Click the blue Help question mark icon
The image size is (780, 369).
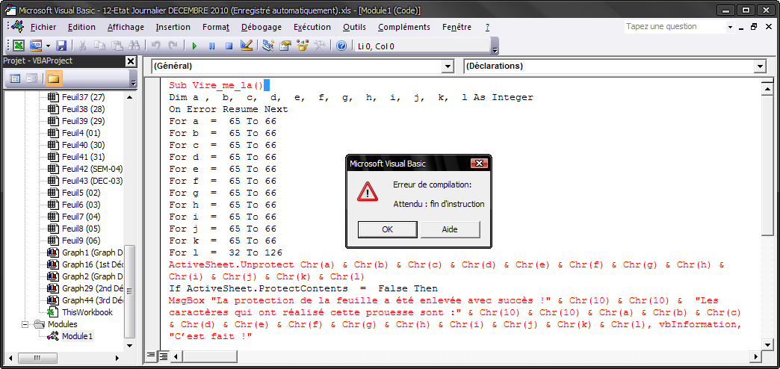pyautogui.click(x=341, y=46)
